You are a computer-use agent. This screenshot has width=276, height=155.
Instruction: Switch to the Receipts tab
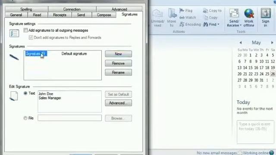click(60, 15)
